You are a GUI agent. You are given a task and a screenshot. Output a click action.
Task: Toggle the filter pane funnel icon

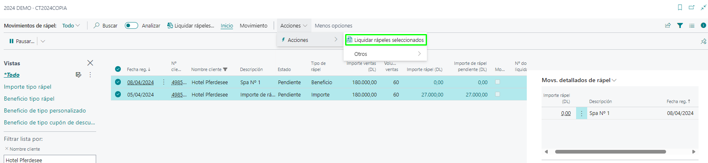(680, 25)
